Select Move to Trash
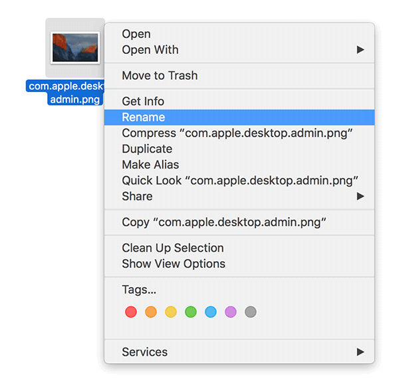Screen dimensions: 399x391 click(160, 76)
